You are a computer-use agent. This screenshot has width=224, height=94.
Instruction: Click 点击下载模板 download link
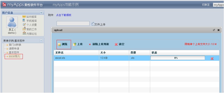tap(64, 15)
